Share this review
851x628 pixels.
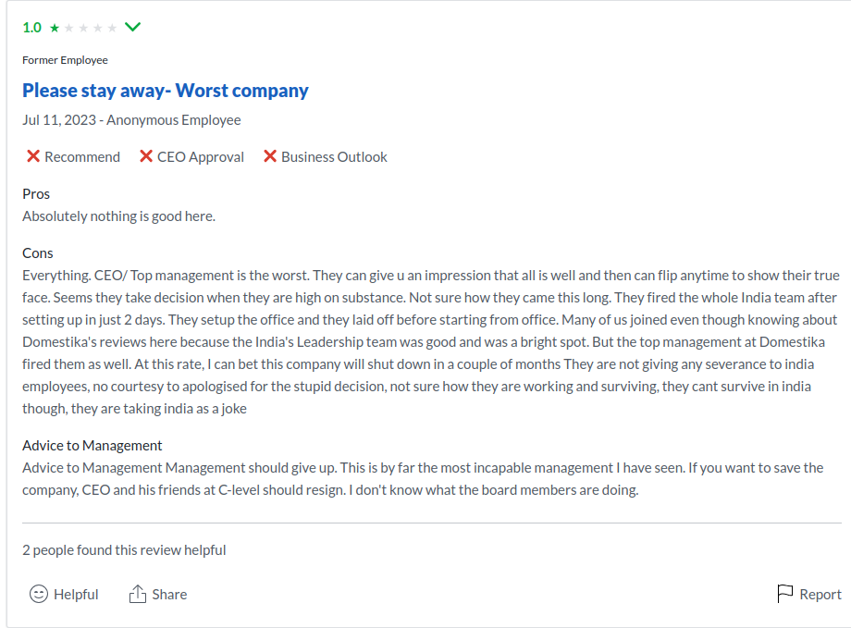click(158, 594)
